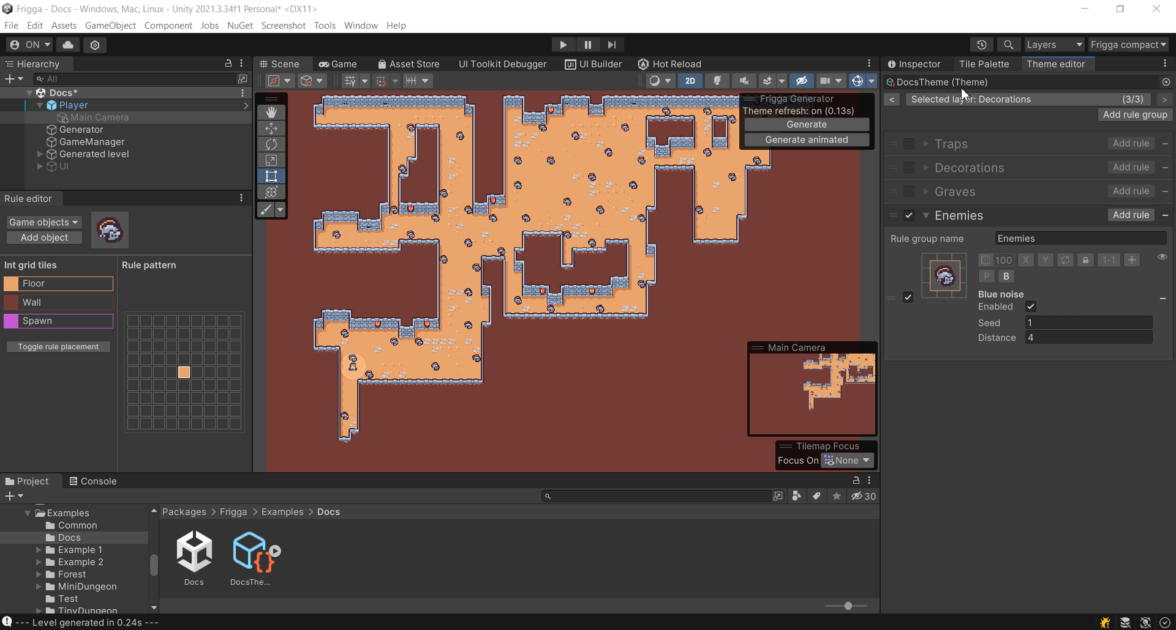Open the global search magnifier
This screenshot has width=1176, height=630.
[x=1008, y=45]
